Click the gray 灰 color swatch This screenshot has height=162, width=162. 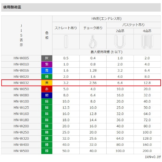coord(47,58)
